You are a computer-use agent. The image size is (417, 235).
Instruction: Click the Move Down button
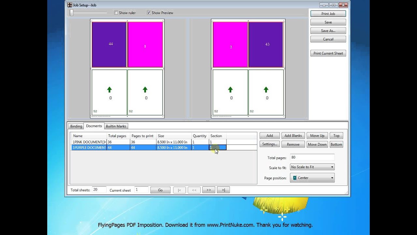tap(317, 144)
